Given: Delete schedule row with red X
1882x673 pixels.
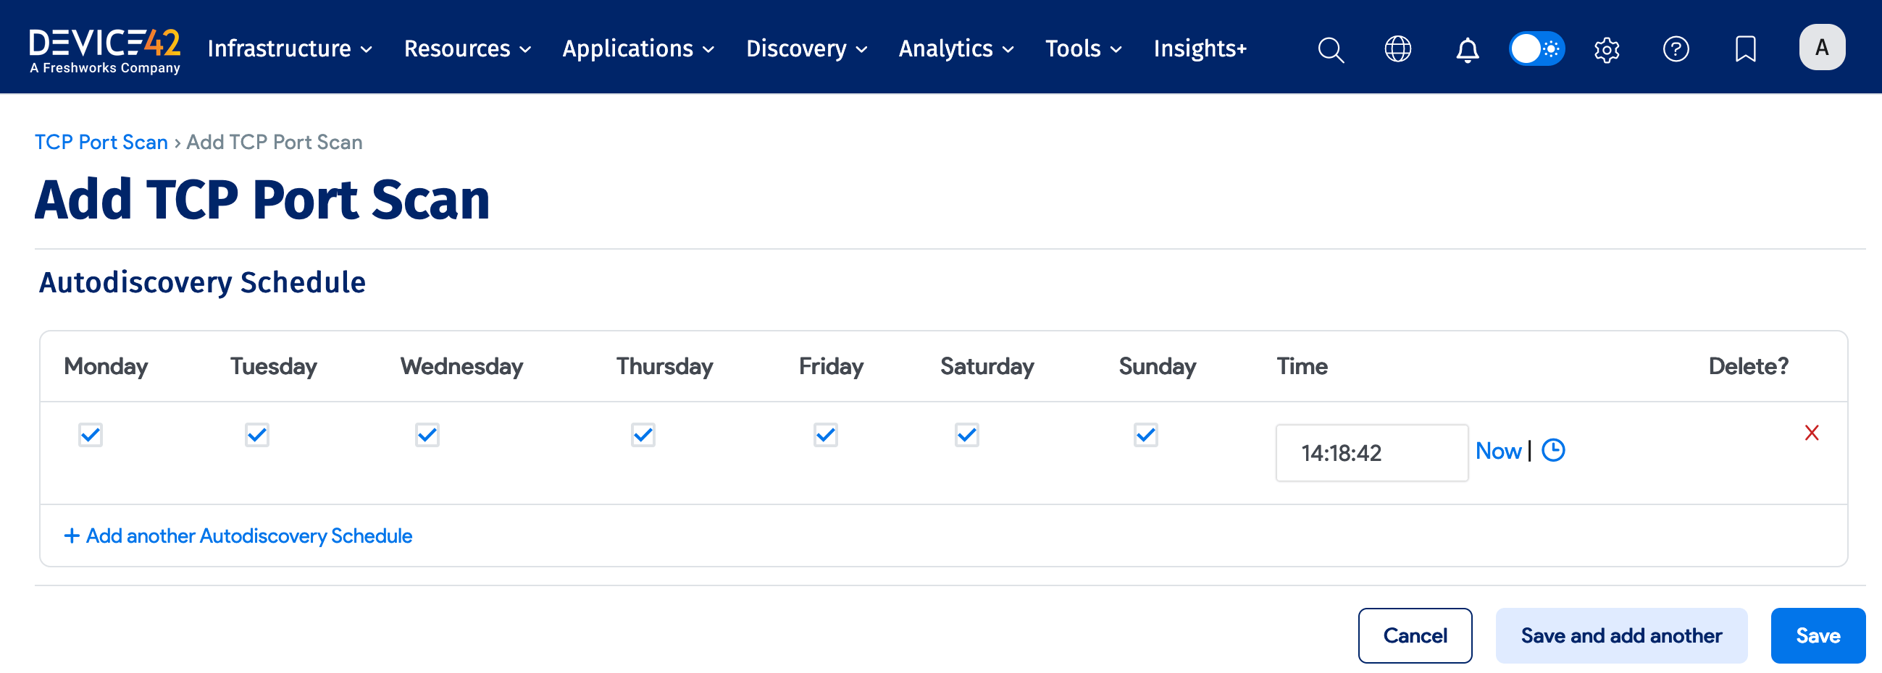Looking at the screenshot, I should tap(1811, 433).
